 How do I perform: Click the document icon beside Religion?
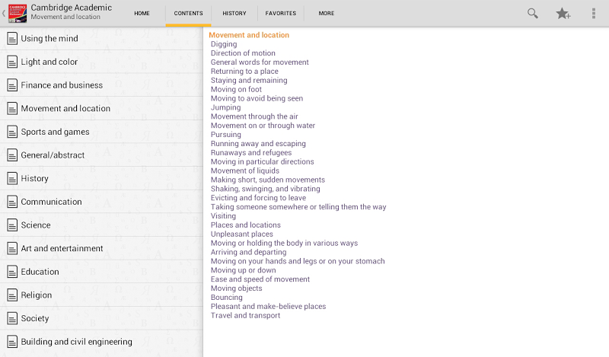click(x=12, y=295)
